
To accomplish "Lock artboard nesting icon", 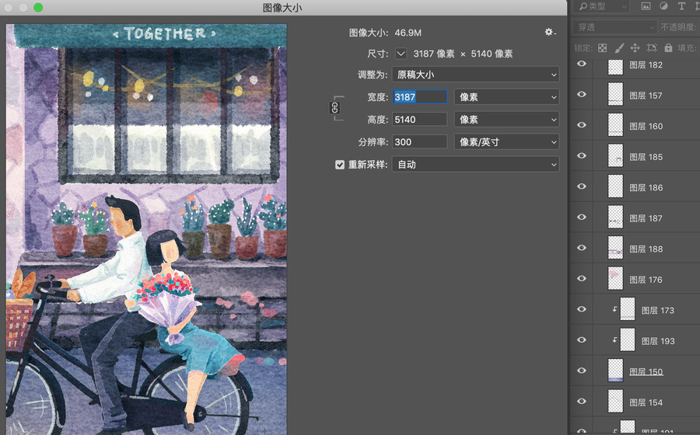I will (x=652, y=47).
